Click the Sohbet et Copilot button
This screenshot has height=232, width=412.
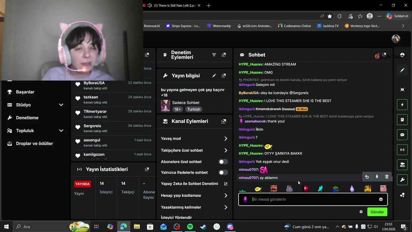click(x=398, y=16)
